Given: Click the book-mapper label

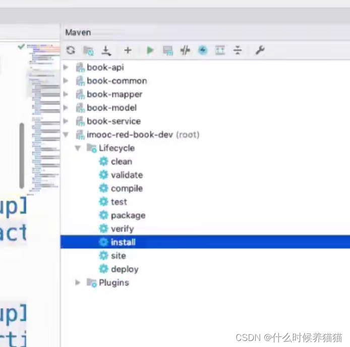Looking at the screenshot, I should click(114, 94).
